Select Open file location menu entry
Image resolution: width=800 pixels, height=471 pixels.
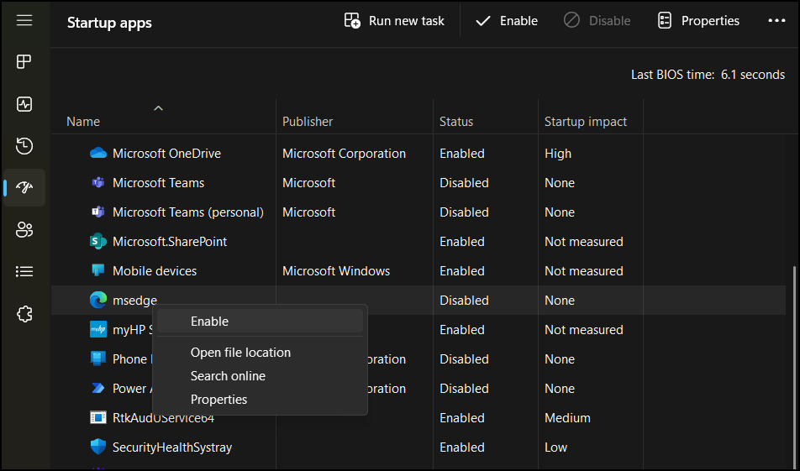pos(240,353)
